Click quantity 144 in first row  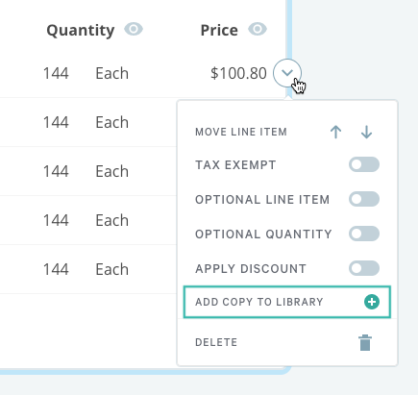(x=56, y=73)
